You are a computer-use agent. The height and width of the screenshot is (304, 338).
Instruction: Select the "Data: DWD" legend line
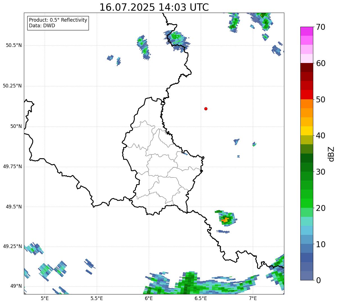42,26
